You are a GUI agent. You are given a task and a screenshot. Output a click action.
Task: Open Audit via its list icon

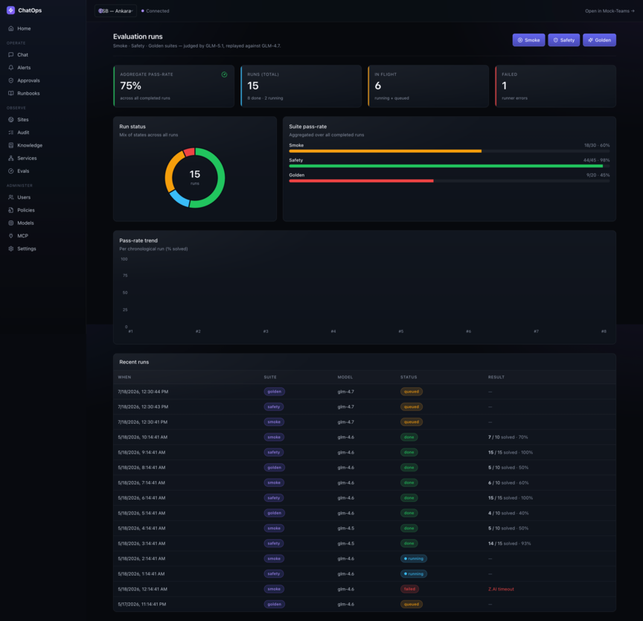point(11,132)
